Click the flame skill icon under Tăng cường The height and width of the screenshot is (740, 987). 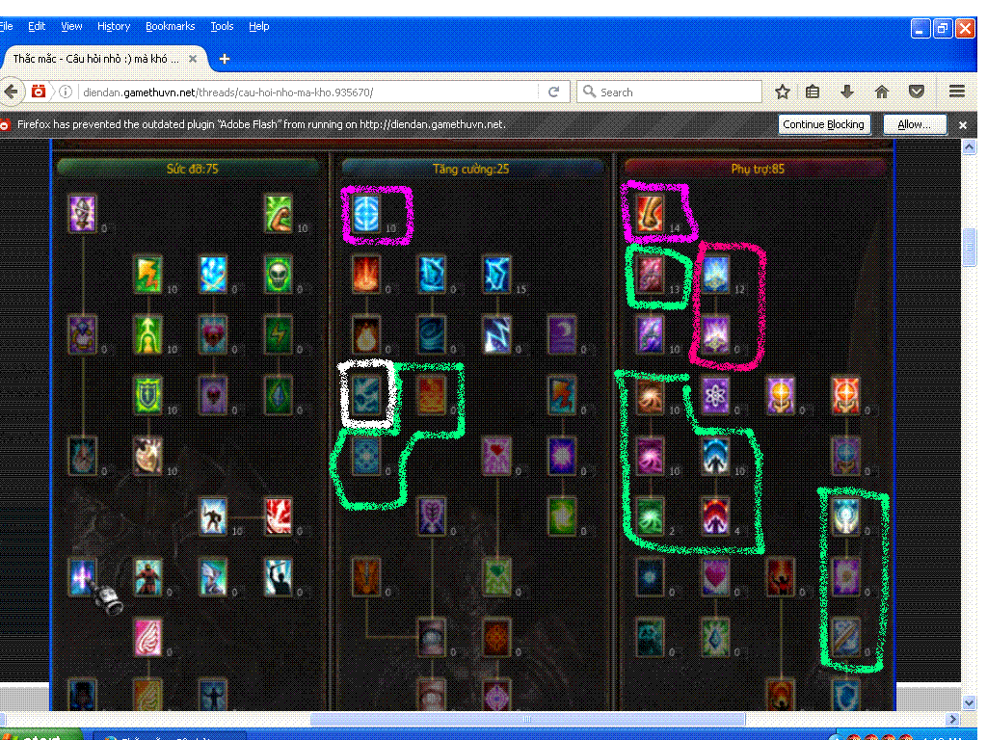366,275
